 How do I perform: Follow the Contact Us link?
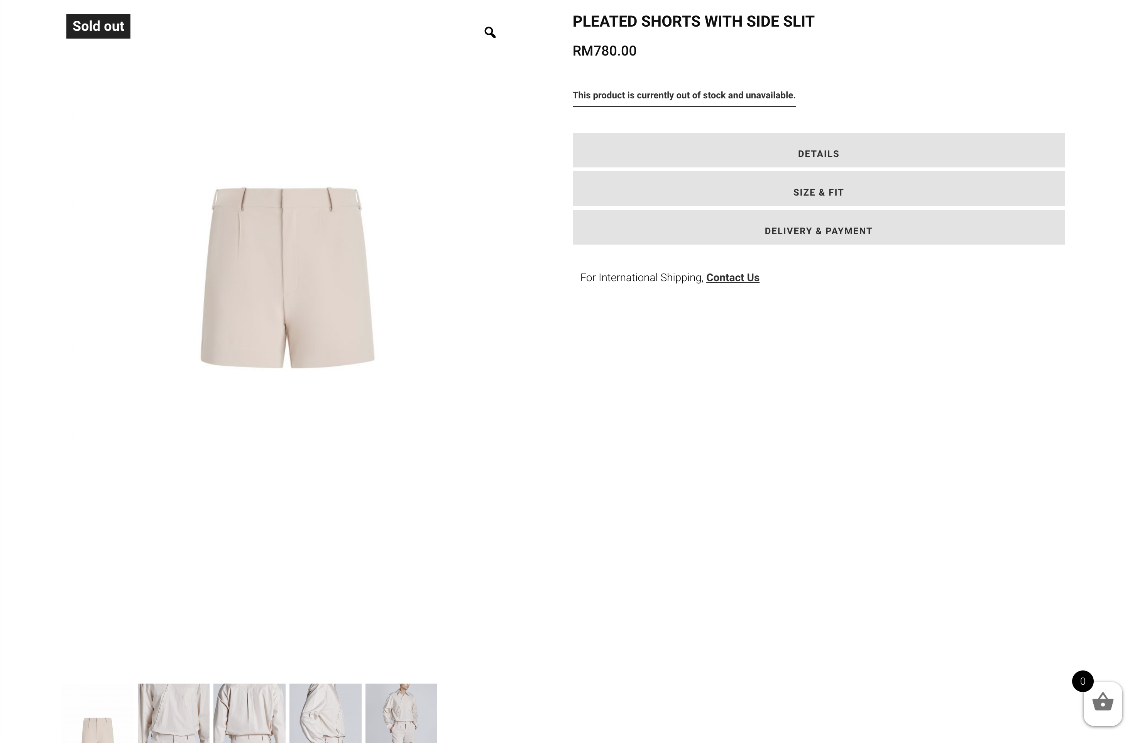732,277
